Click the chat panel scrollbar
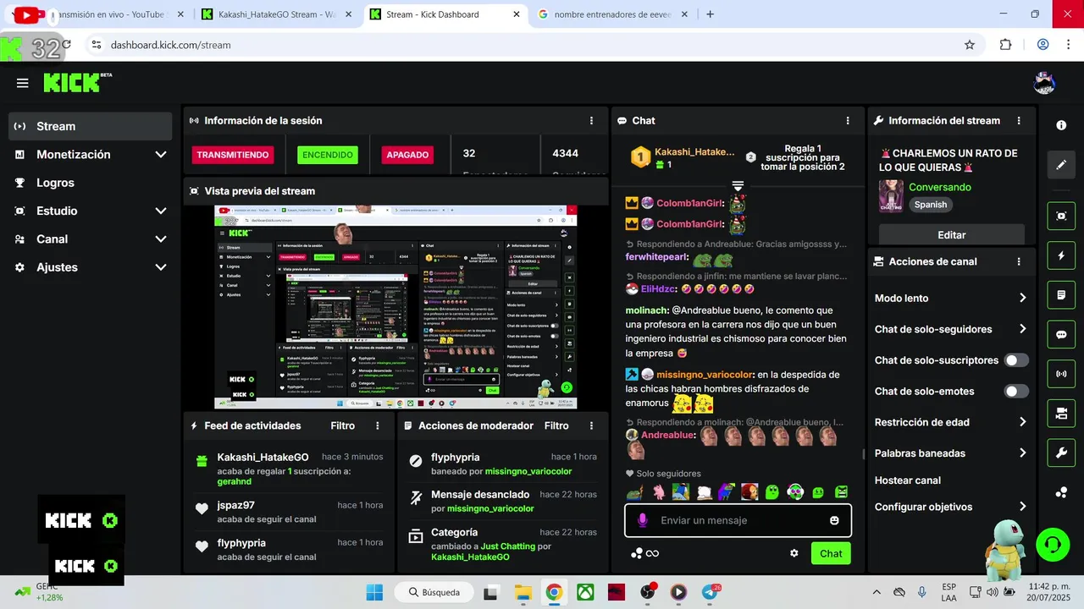This screenshot has width=1084, height=609. click(863, 454)
